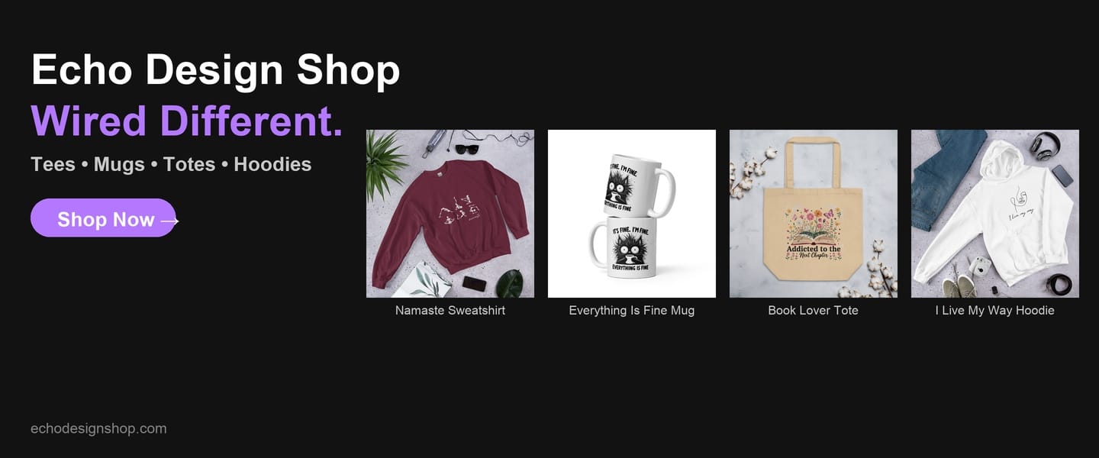Select the Hoodies category text
The height and width of the screenshot is (458, 1099).
tap(272, 164)
